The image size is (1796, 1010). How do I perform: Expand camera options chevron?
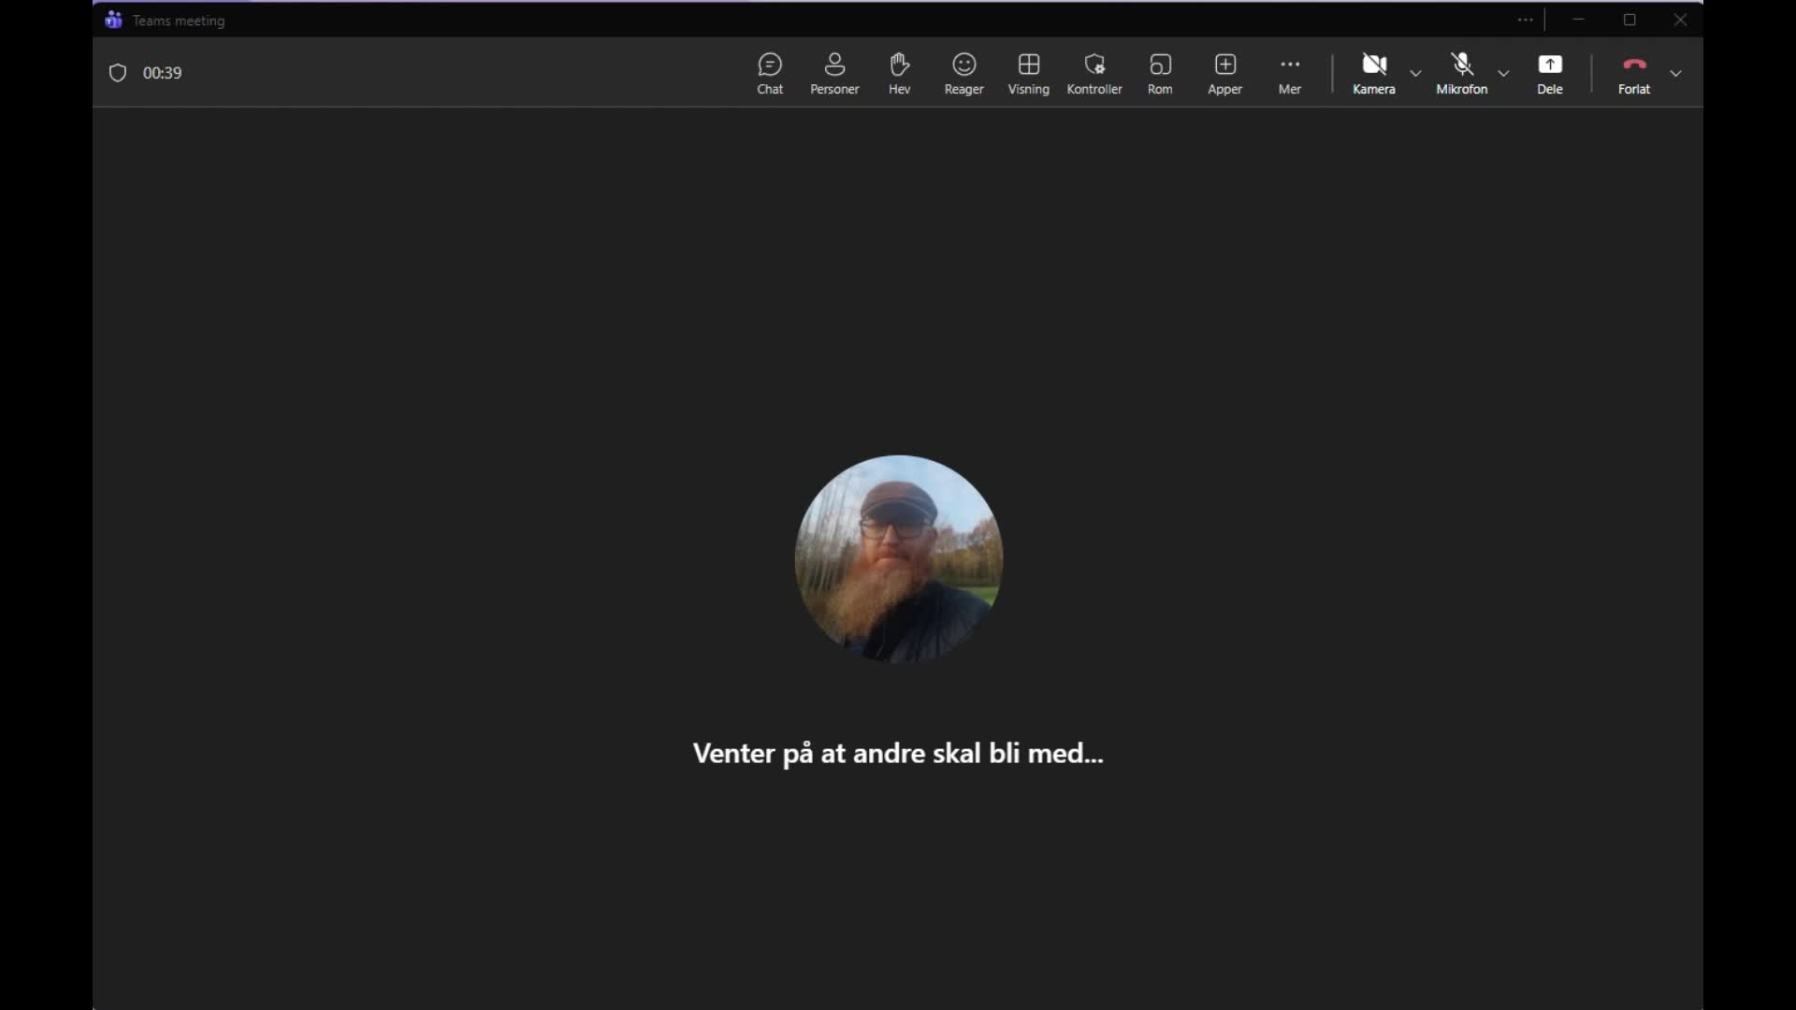click(x=1415, y=73)
